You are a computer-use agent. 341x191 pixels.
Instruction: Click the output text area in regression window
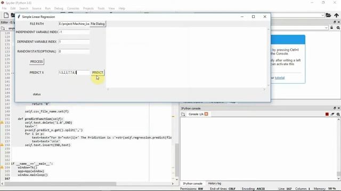point(186,57)
